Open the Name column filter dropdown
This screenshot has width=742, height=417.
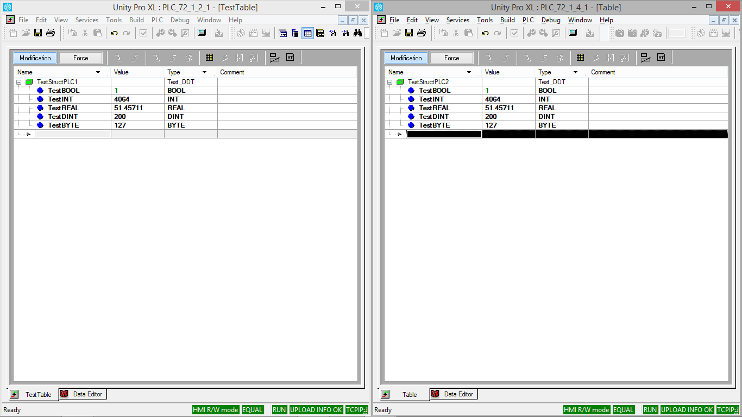tap(98, 72)
